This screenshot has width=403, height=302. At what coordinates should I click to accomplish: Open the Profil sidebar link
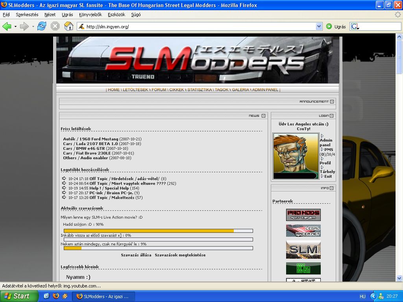point(325,163)
